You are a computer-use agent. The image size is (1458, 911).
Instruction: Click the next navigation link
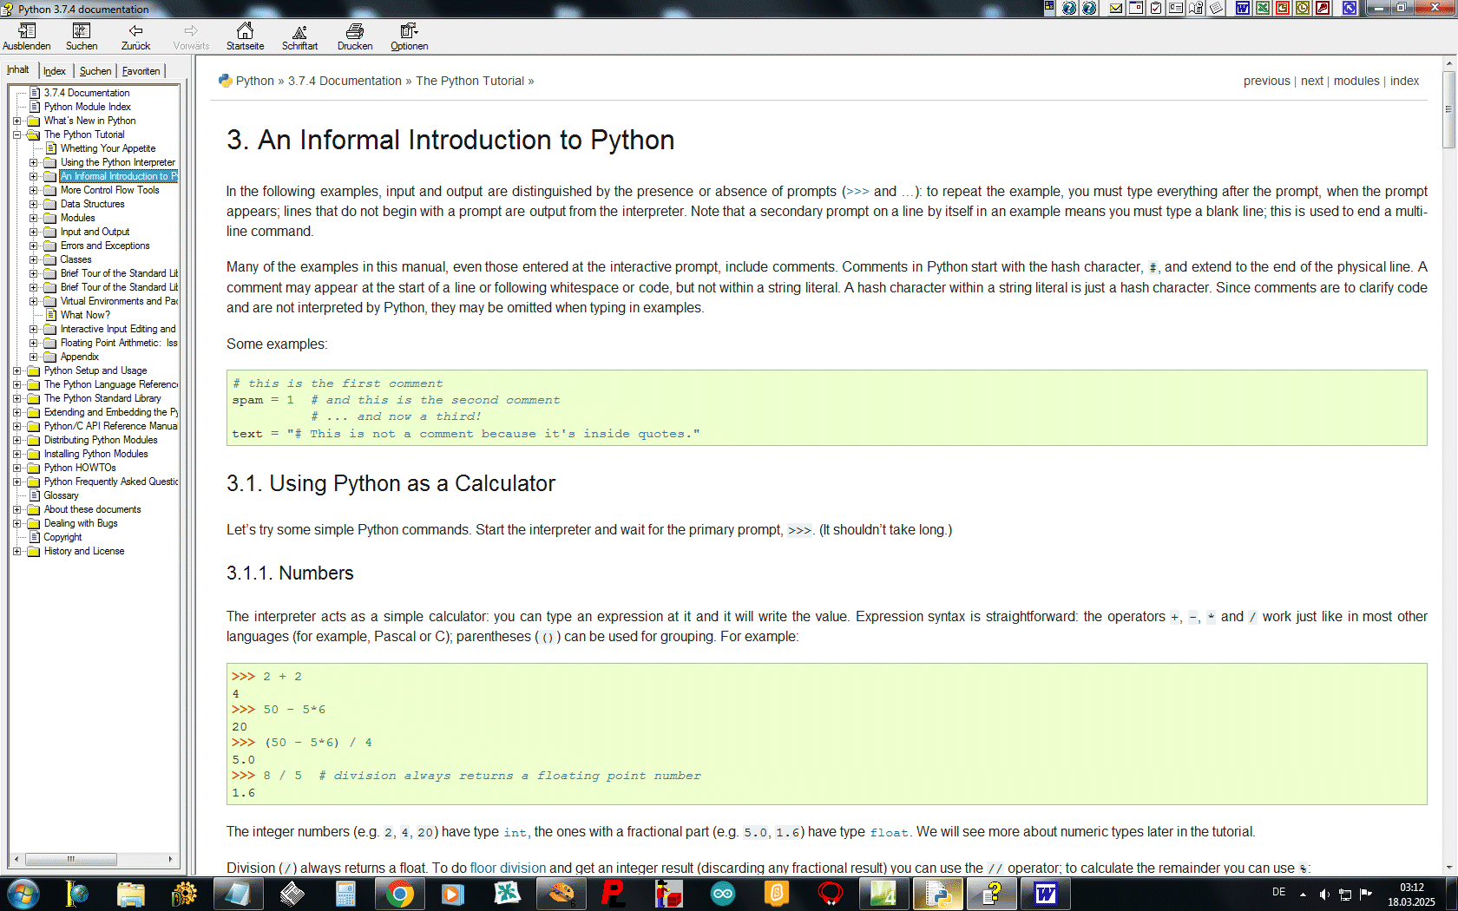[x=1311, y=81]
